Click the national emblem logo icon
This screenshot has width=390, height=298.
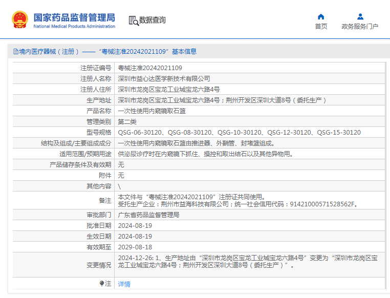[20, 19]
